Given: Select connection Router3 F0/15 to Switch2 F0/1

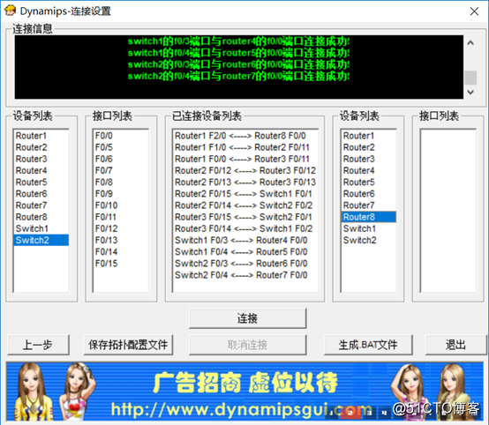Looking at the screenshot, I should coord(245,217).
